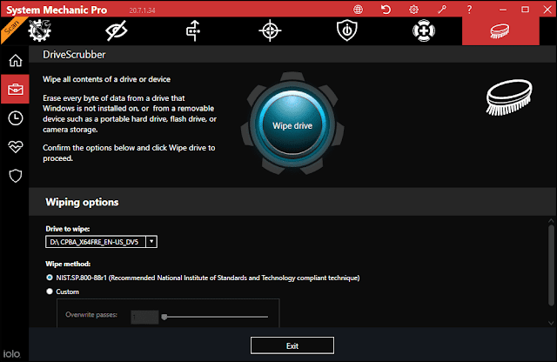Select the highlighted scrub brush DriveScrubber tab
The image size is (557, 362).
[500, 31]
